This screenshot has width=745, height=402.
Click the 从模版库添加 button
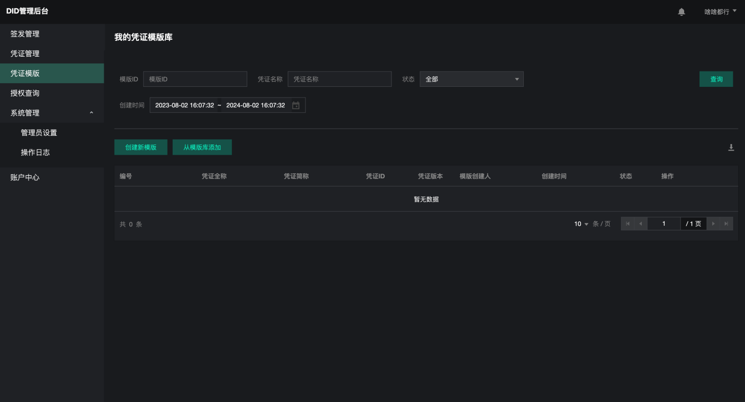click(202, 148)
